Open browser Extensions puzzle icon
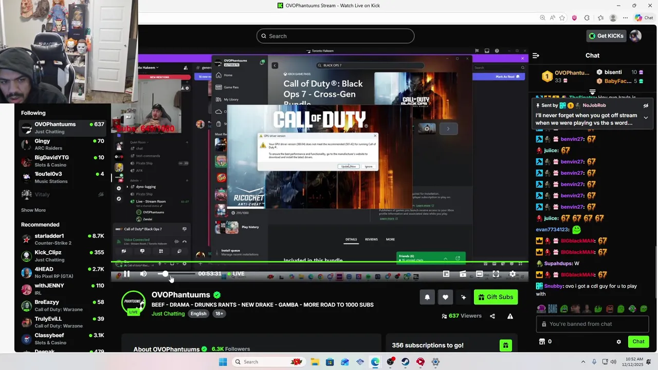This screenshot has height=370, width=658. [x=587, y=17]
